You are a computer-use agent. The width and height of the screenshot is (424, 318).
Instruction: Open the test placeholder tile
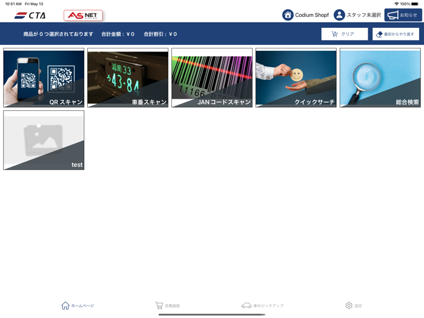44,140
